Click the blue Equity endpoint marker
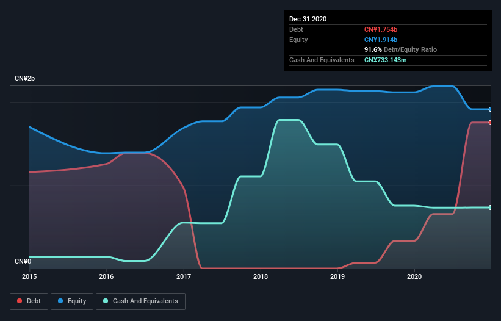Screen dimensions: 501x321 (491, 110)
